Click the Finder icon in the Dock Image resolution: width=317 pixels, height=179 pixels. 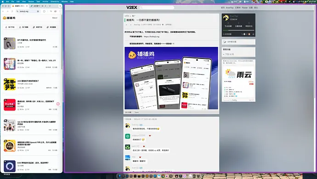[x=119, y=176]
